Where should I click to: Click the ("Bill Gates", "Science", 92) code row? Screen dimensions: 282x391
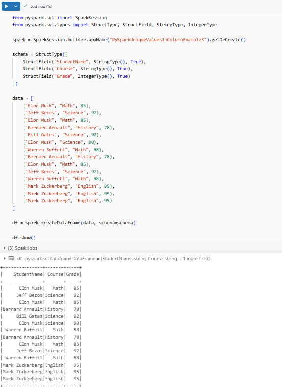click(x=62, y=135)
